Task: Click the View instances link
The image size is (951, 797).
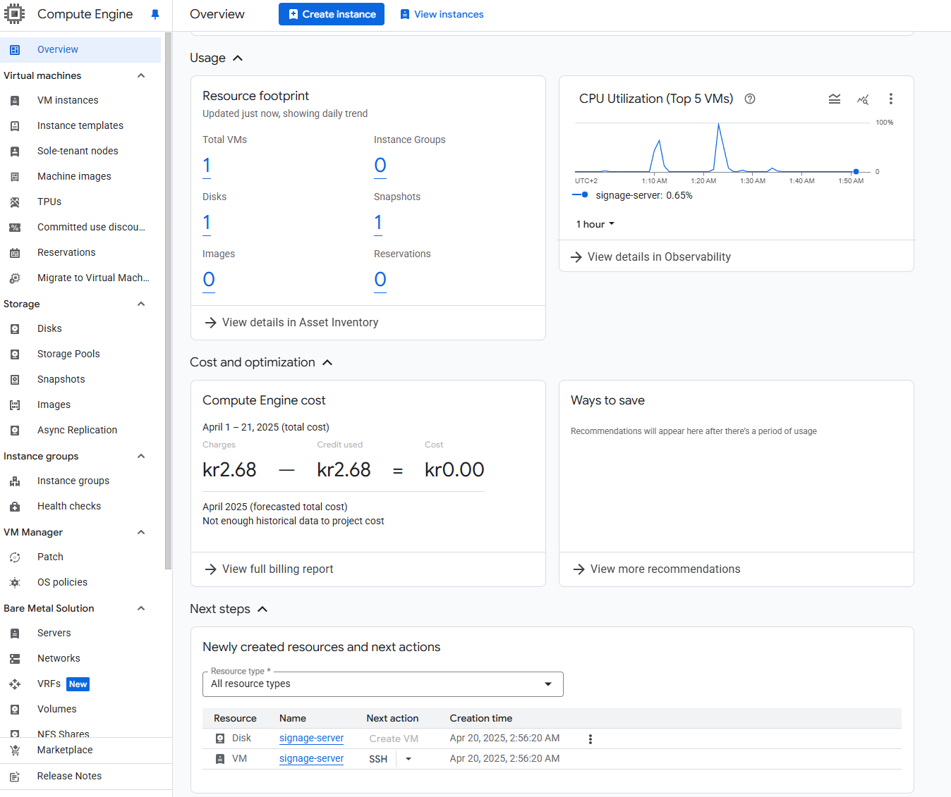Action: tap(442, 14)
